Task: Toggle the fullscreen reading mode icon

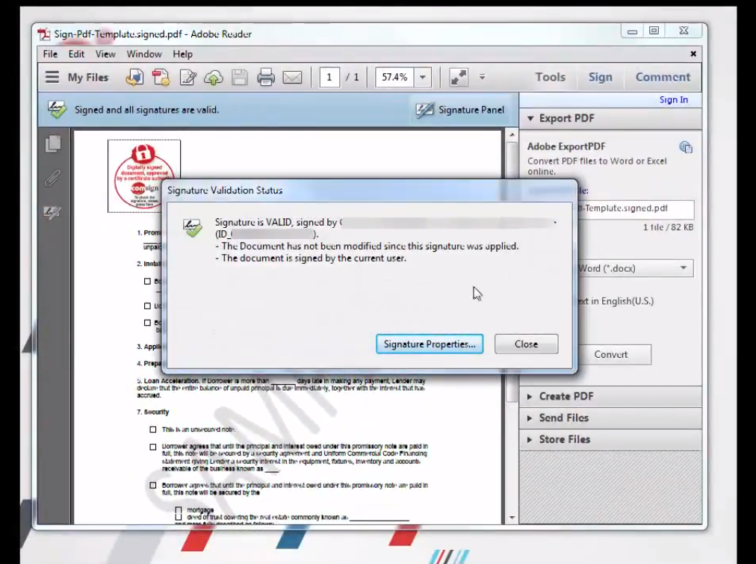Action: pyautogui.click(x=457, y=76)
